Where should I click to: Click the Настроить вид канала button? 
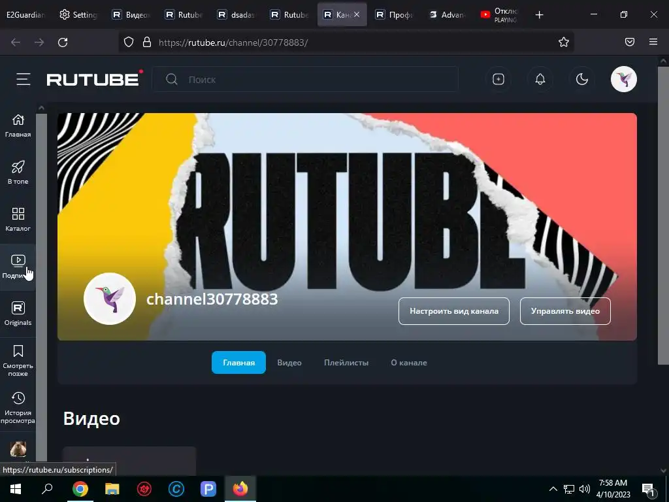pyautogui.click(x=454, y=311)
